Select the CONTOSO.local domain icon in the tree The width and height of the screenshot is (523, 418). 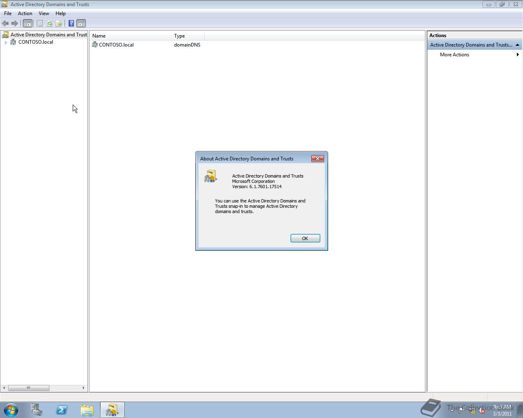tap(13, 42)
